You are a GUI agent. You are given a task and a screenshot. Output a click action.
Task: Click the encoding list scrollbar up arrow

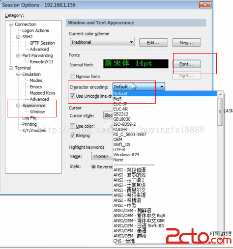point(220,94)
